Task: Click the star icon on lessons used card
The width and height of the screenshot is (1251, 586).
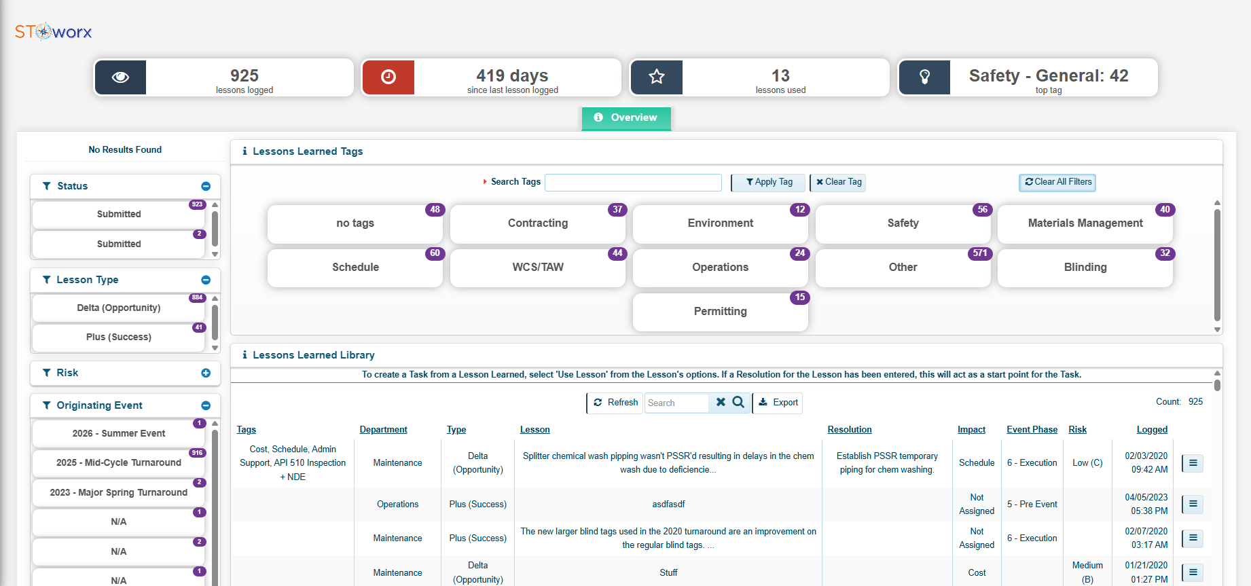Action: point(657,77)
